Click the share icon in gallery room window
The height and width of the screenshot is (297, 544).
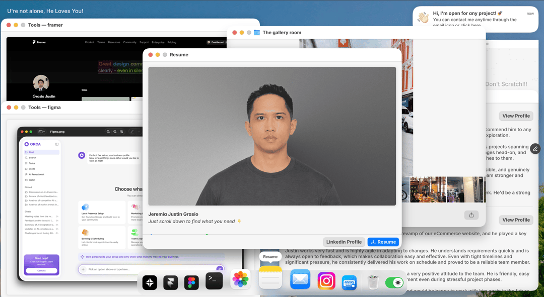click(x=471, y=215)
